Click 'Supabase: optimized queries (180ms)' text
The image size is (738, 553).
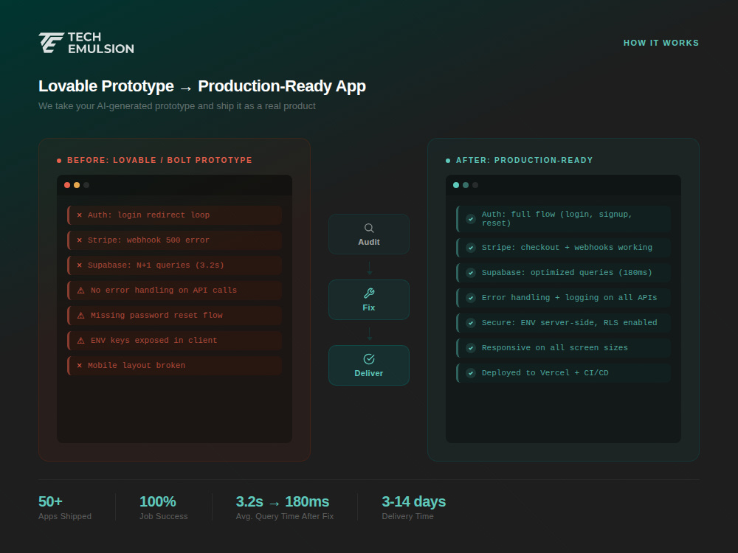[567, 273]
